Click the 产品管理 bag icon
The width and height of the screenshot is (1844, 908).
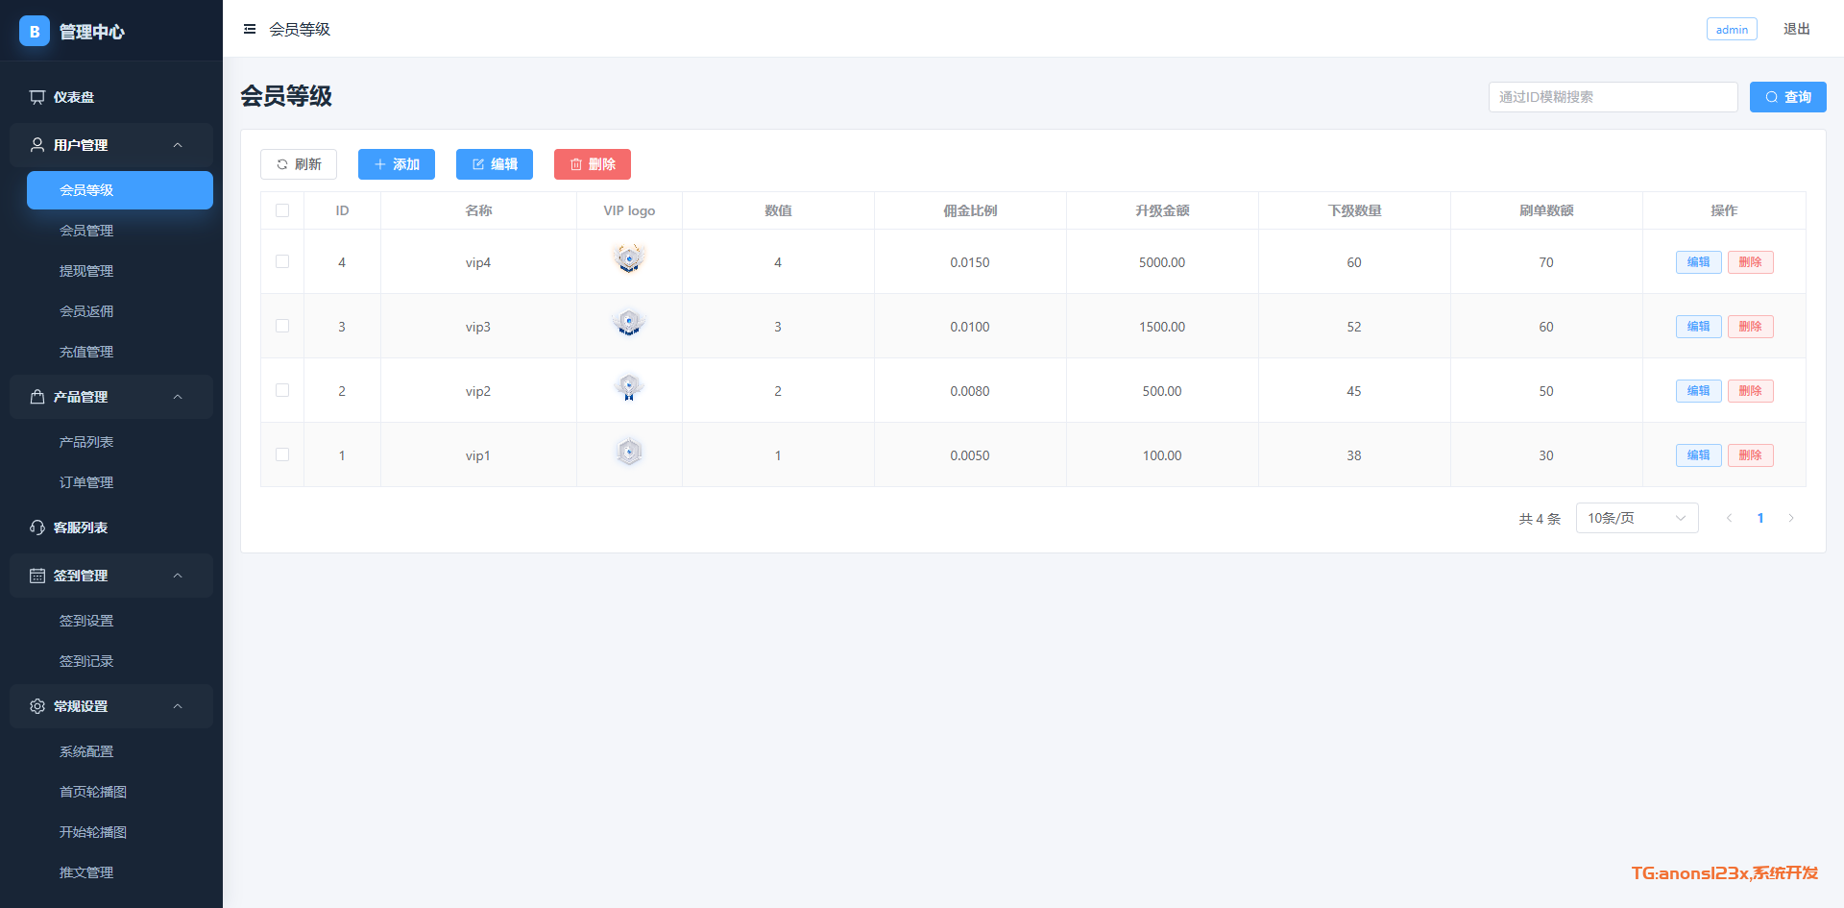click(x=37, y=397)
